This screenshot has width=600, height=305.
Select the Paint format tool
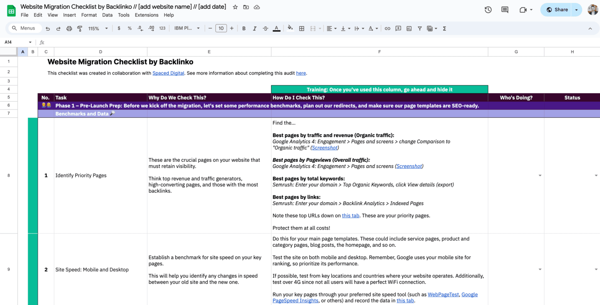click(80, 28)
